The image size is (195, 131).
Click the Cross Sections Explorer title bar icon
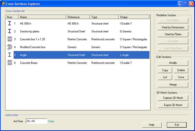3,3
